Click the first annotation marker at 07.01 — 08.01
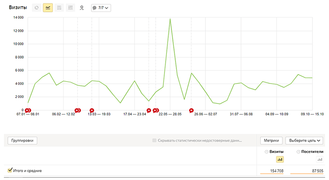 coord(27,110)
